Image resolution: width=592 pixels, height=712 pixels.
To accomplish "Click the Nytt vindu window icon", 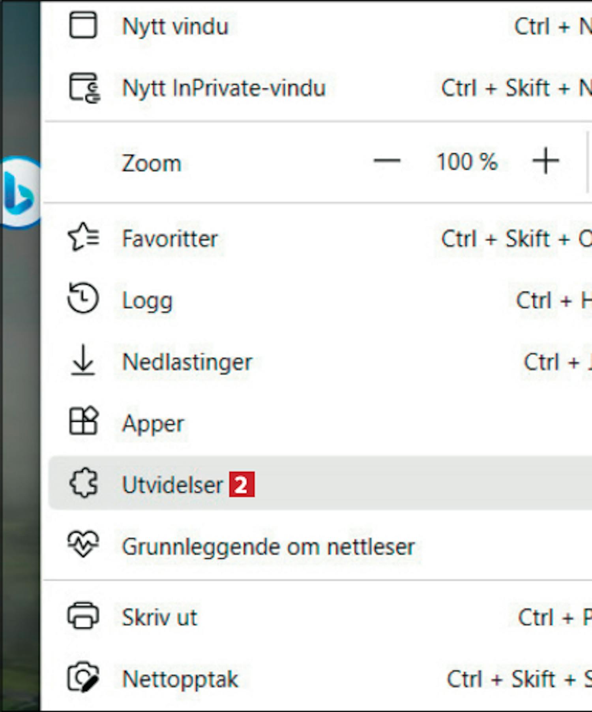I will pos(83,26).
